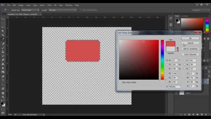Create new group folder icon
Image resolution: width=211 pixels, height=119 pixels.
(197, 115)
